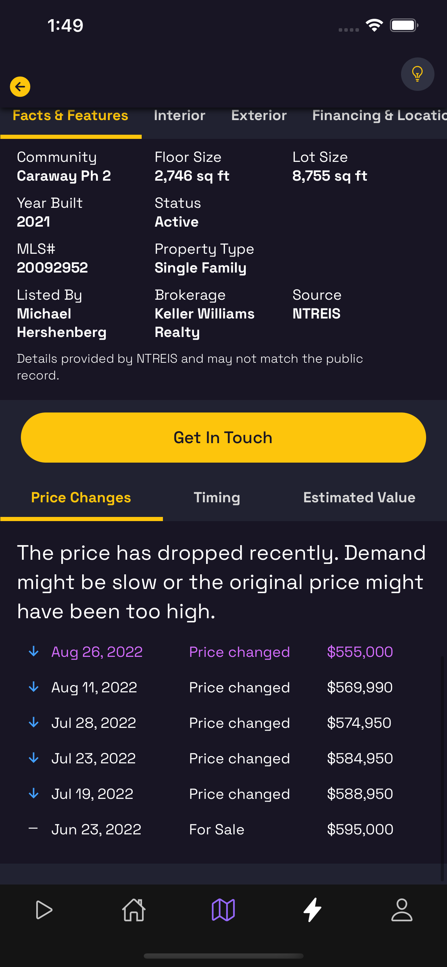Switch to the Exterior tab
This screenshot has width=447, height=967.
tap(259, 115)
